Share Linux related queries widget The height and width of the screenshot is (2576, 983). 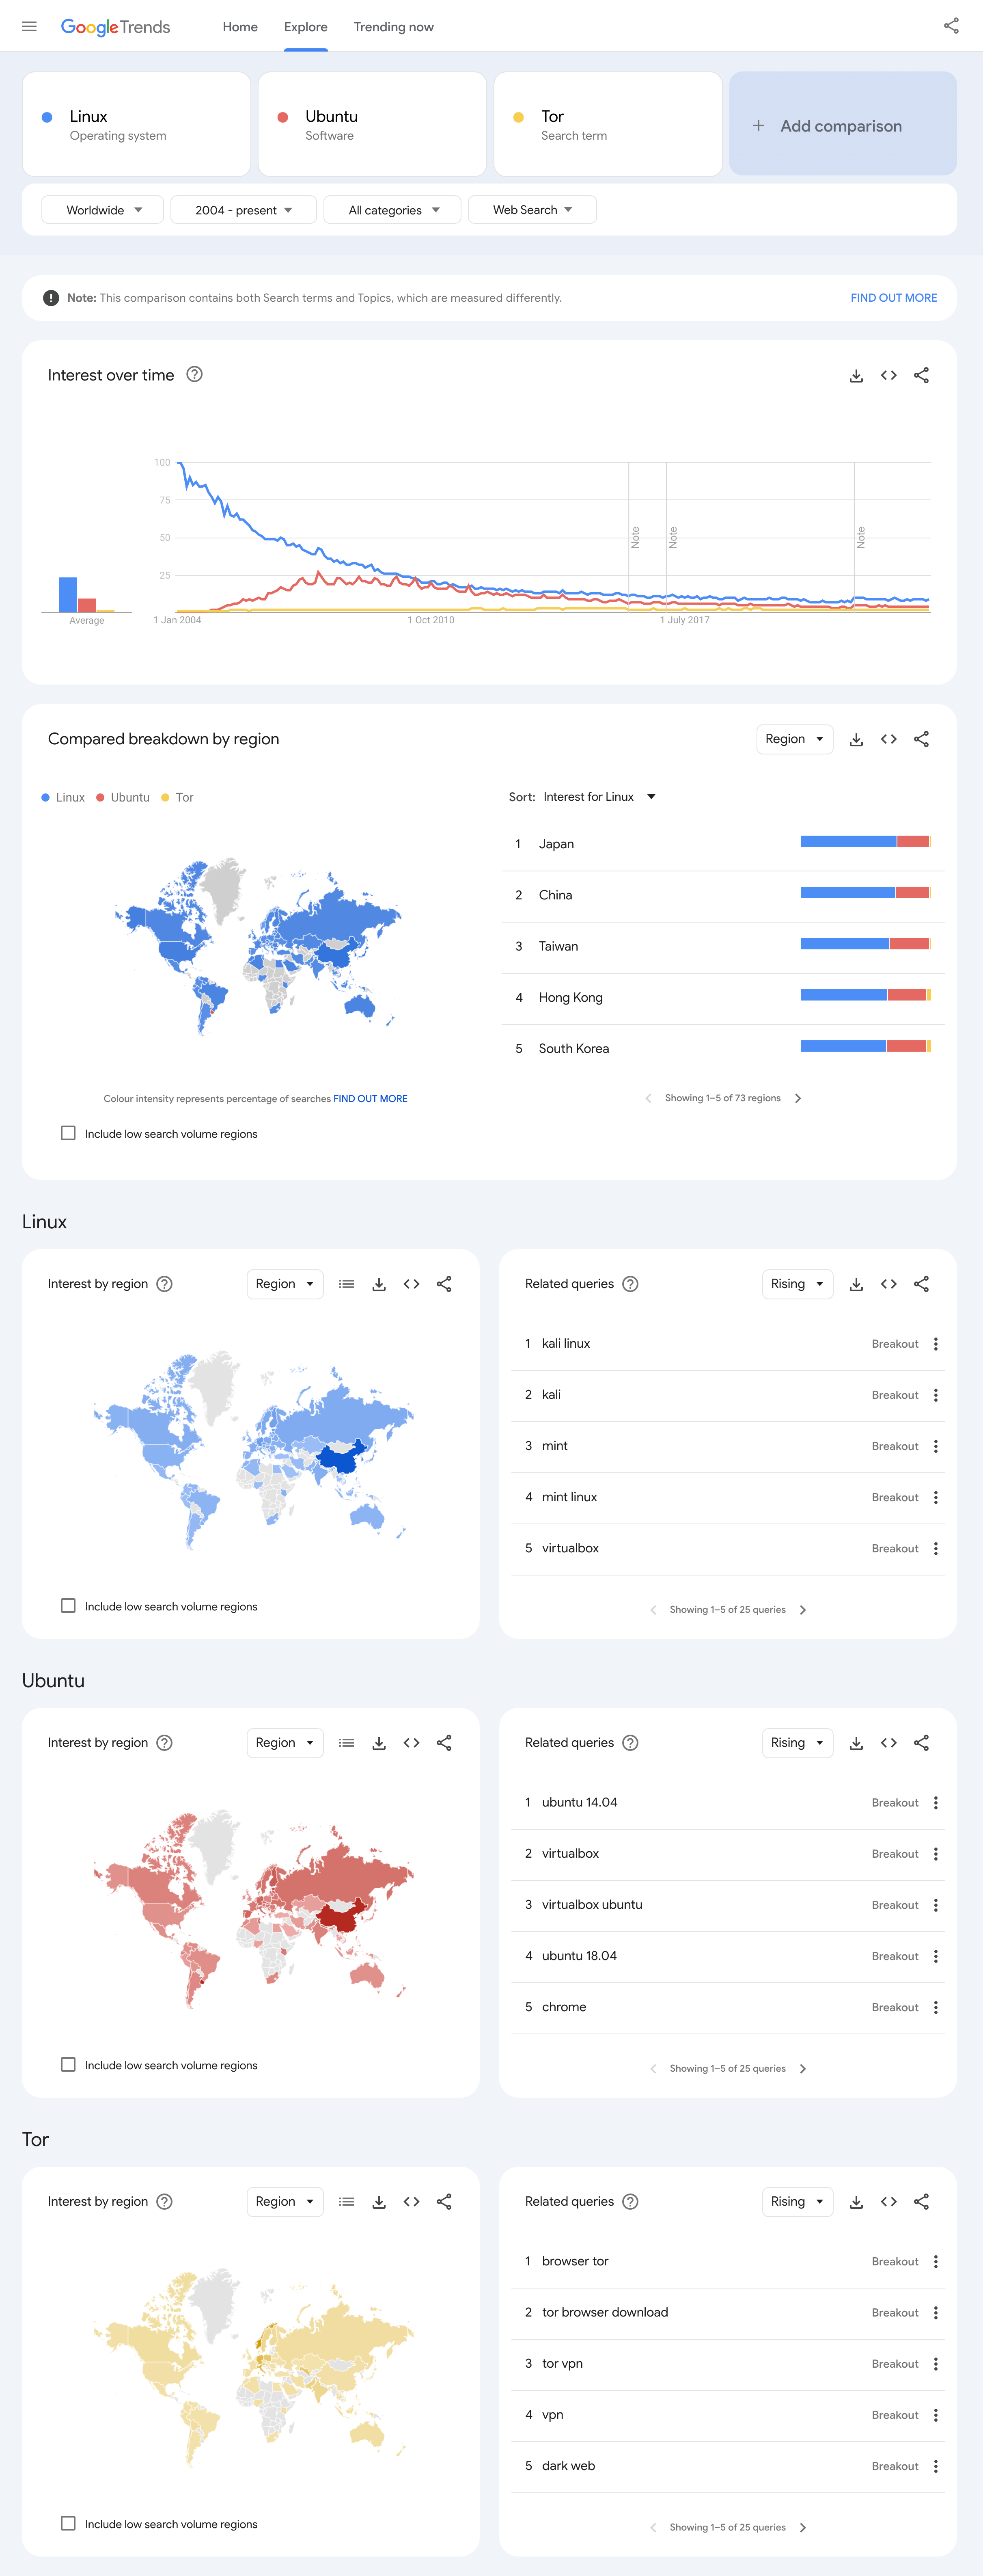(x=921, y=1284)
